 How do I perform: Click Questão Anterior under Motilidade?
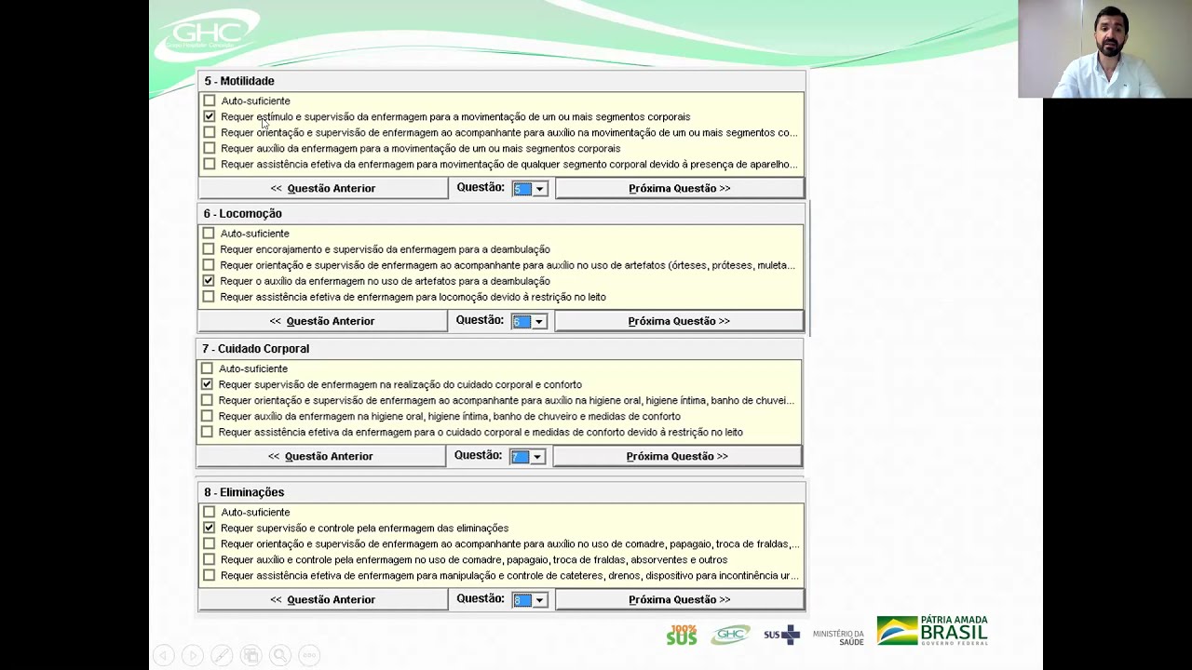point(323,188)
